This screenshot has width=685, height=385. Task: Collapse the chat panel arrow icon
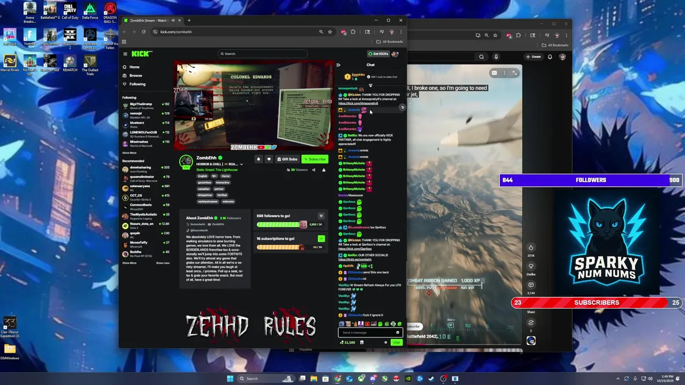(x=338, y=65)
